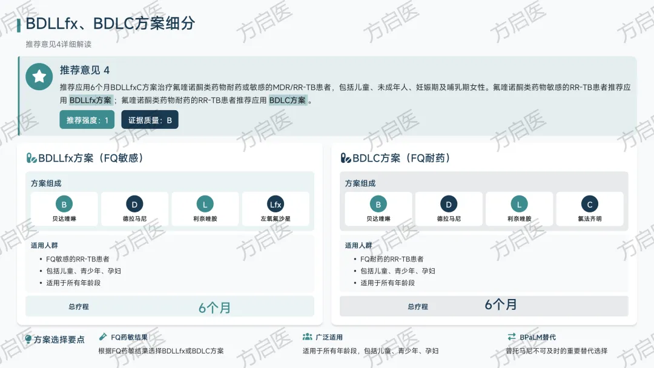654x368 pixels.
Task: Click the 6个月 value in the BDLC card
Action: [x=501, y=304]
